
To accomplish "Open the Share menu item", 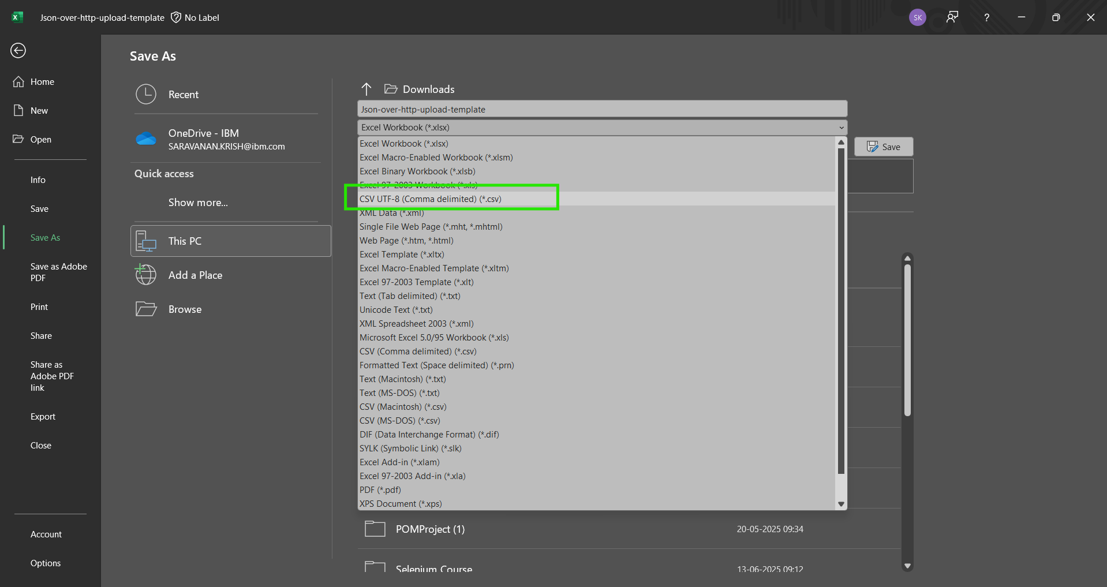I will [x=41, y=335].
